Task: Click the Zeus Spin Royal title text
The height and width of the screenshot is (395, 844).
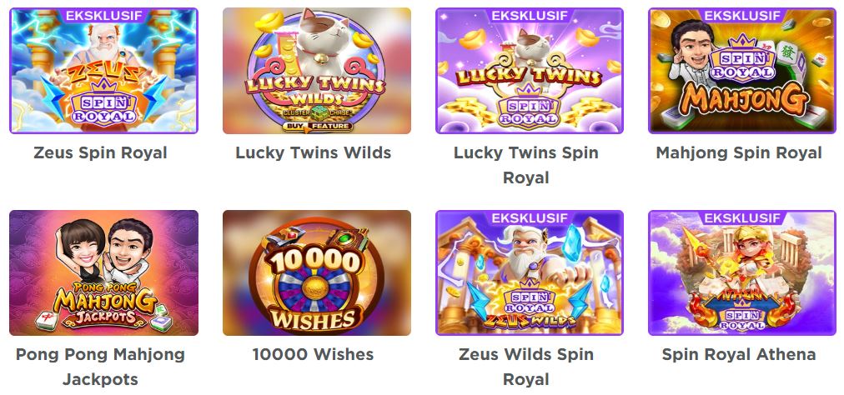Action: tap(101, 152)
